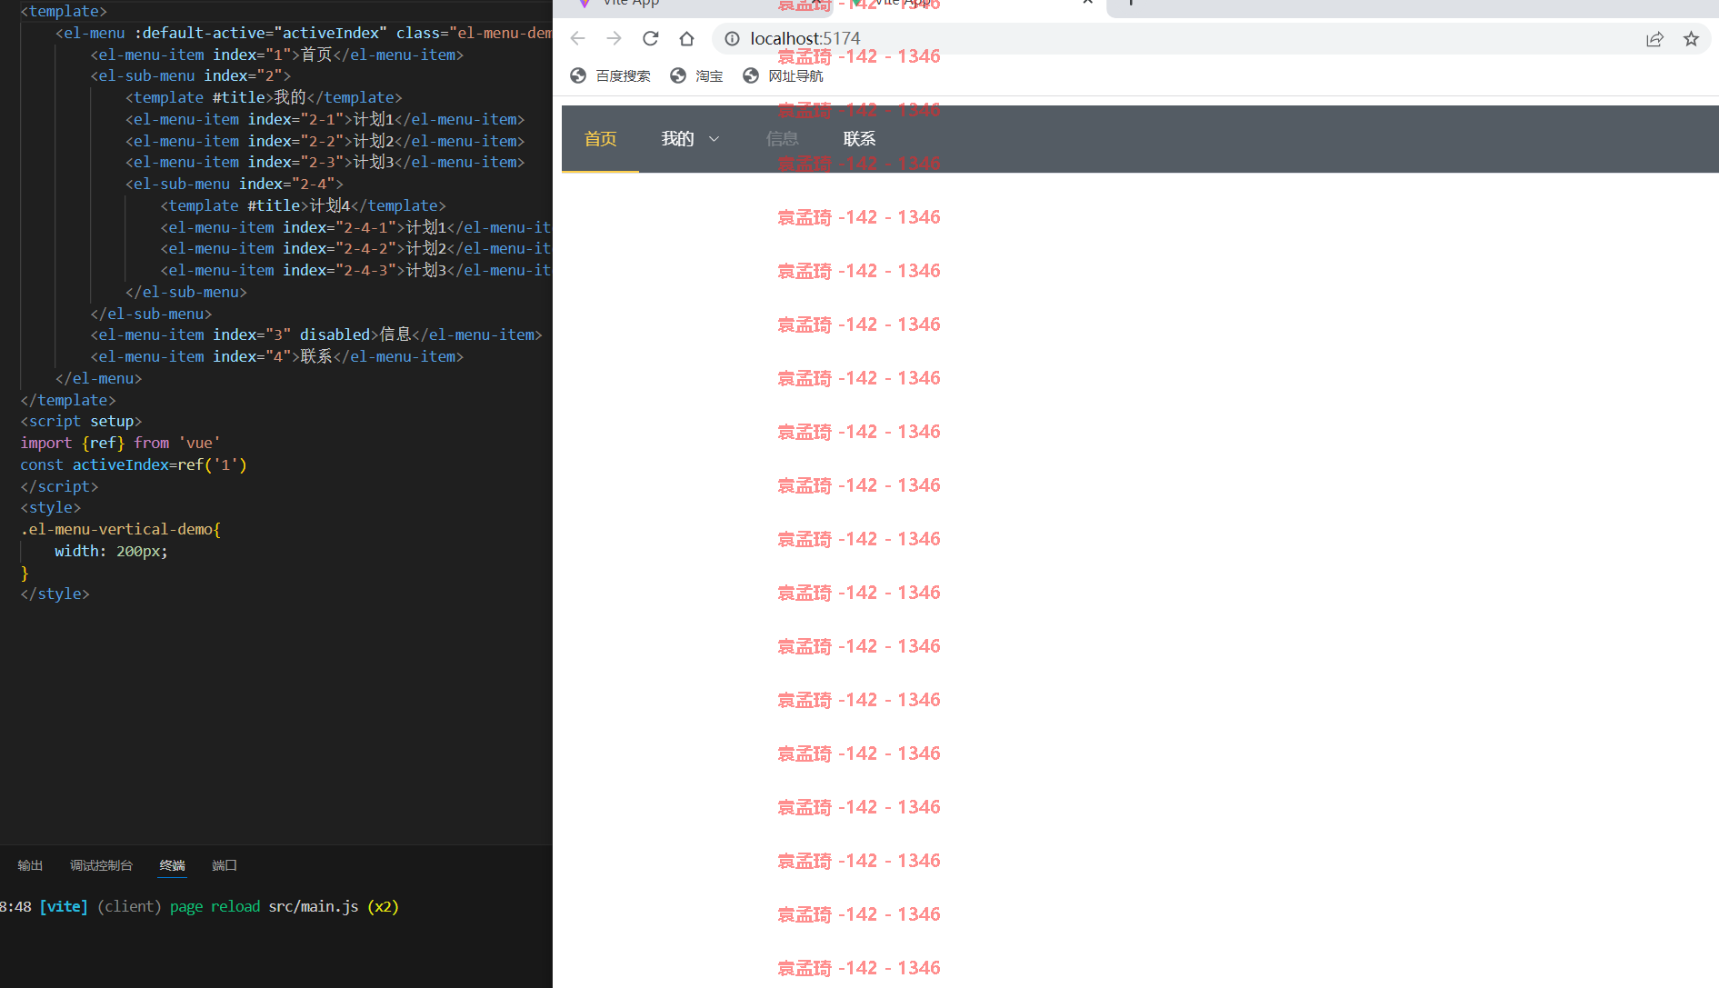Open 淘宝 bookmark
This screenshot has height=988, width=1719.
point(696,75)
